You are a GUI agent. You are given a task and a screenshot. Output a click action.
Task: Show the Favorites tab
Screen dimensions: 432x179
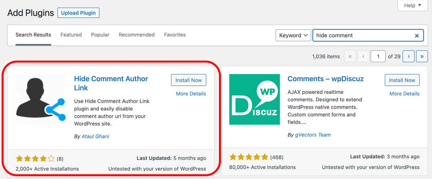pos(175,35)
